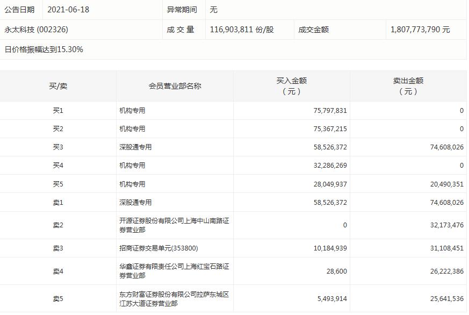Screen dimensions: 469x315
Task: Select the 买1 row label
Action: 58,111
